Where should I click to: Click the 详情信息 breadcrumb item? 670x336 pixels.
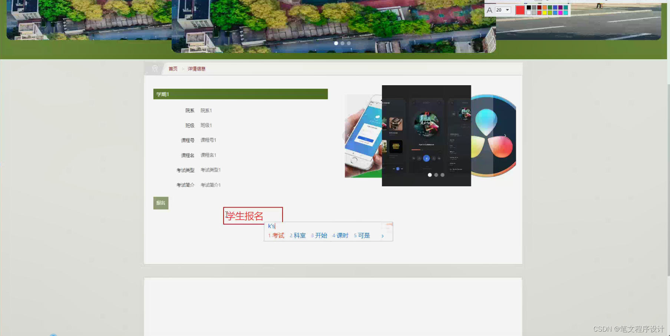click(197, 69)
